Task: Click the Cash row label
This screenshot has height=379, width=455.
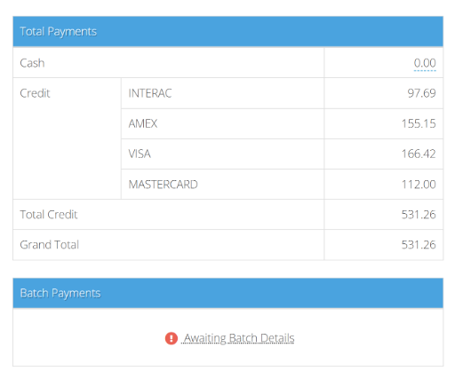Action: 32,63
